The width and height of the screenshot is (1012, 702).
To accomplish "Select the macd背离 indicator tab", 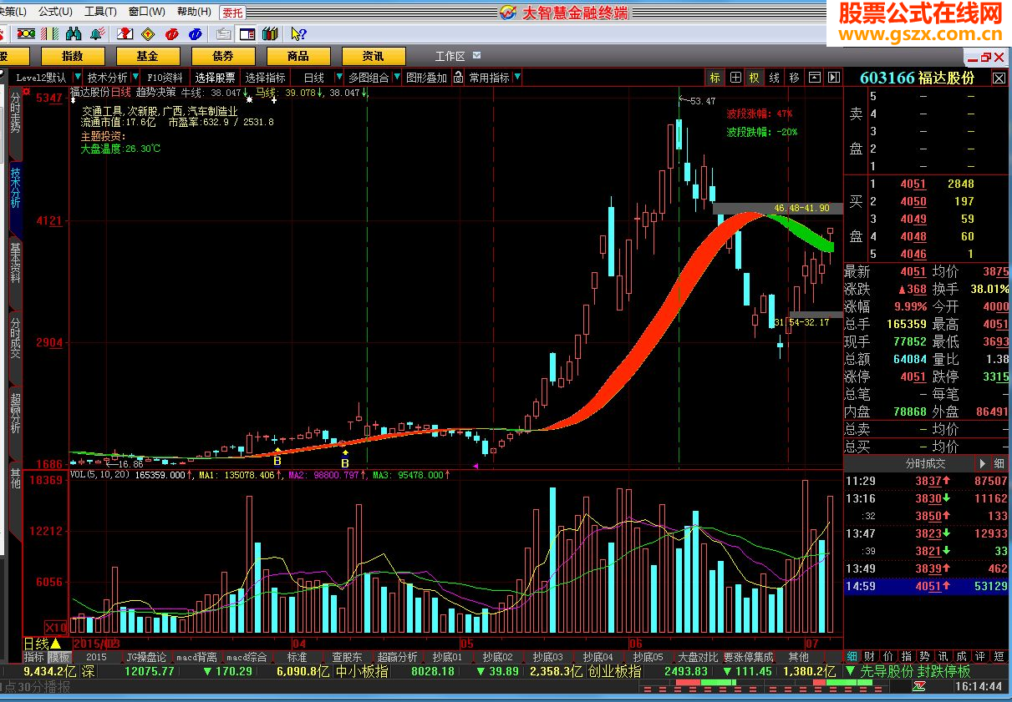I will (x=196, y=657).
